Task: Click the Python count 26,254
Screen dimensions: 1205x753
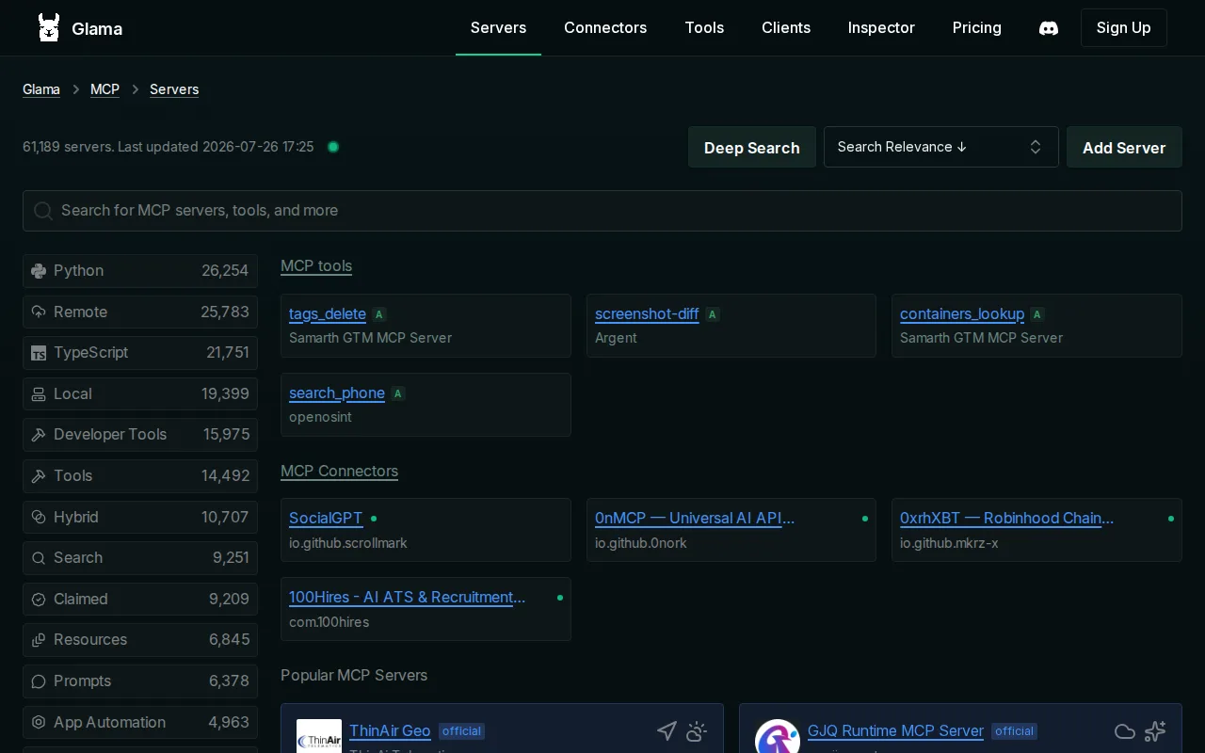Action: 225,271
